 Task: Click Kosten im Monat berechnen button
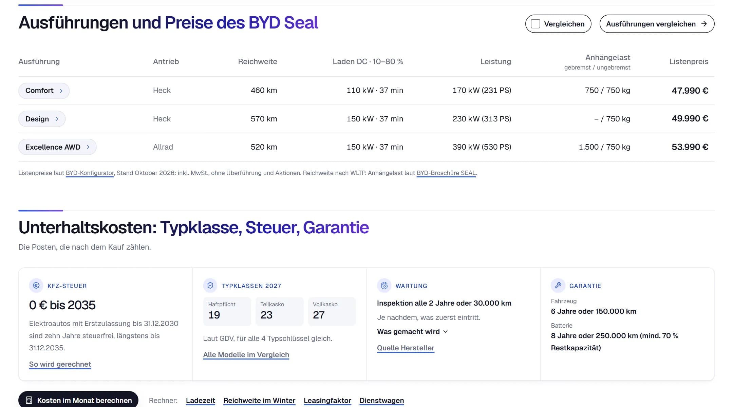[78, 400]
